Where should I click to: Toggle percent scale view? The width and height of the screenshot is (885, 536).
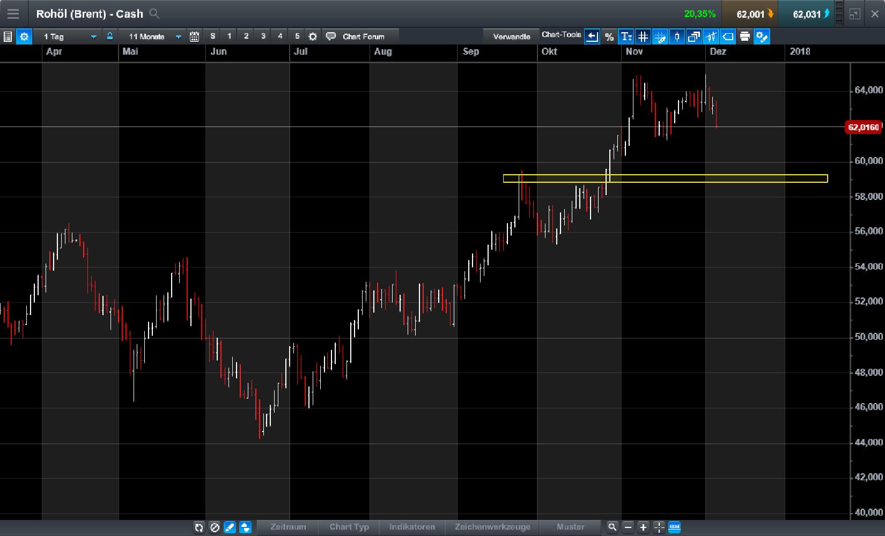click(609, 36)
